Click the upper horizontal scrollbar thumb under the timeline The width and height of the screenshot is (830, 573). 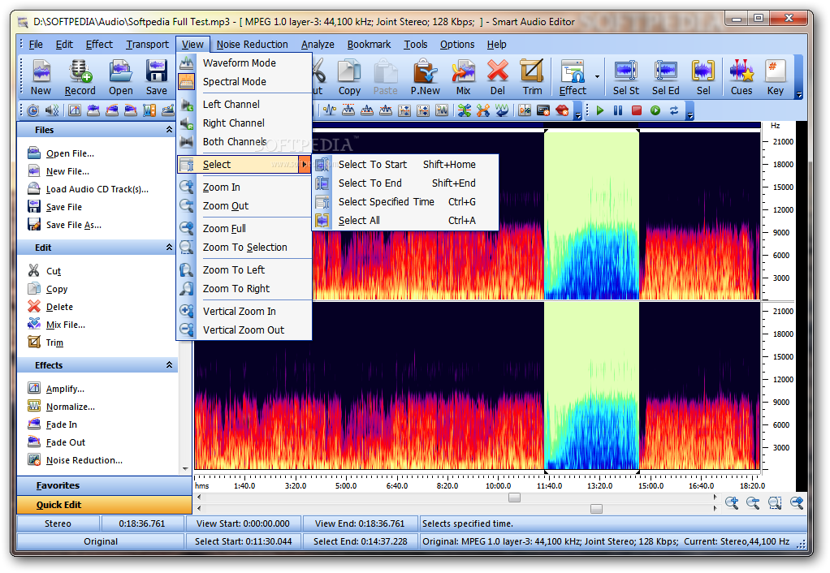pyautogui.click(x=515, y=498)
